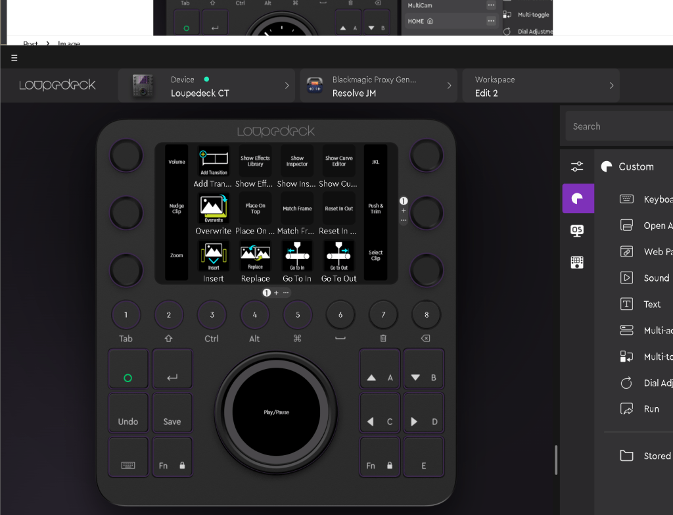Image resolution: width=673 pixels, height=515 pixels.
Task: Click round button 3 Ctrl
Action: click(212, 315)
